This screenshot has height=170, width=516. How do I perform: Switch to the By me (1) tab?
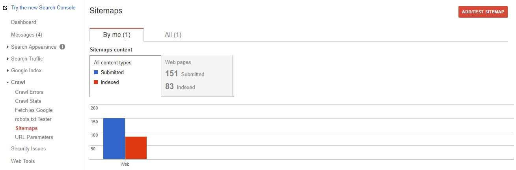pyautogui.click(x=117, y=35)
